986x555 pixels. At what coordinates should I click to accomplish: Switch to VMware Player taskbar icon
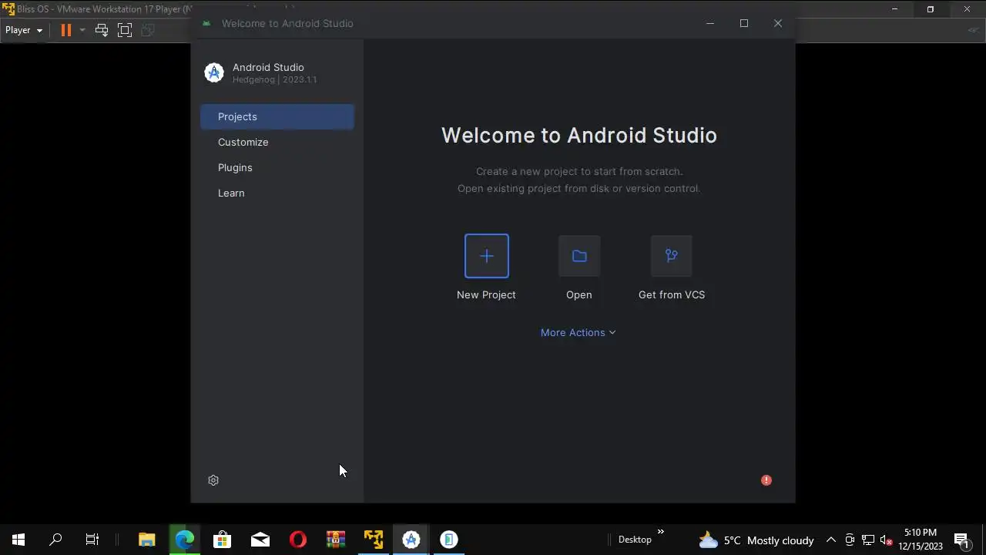click(x=374, y=540)
